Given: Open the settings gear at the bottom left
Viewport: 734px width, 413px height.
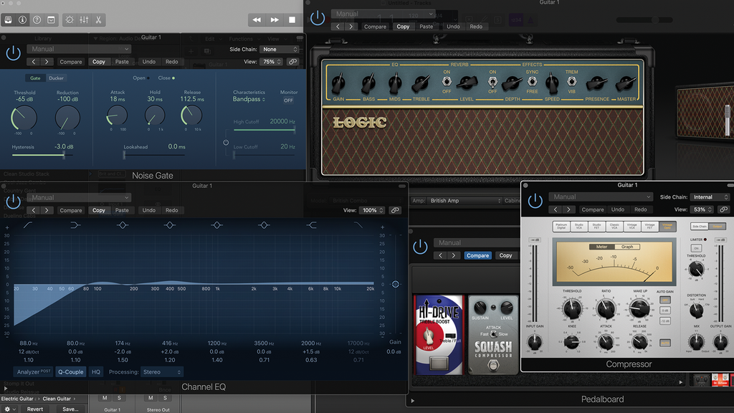Looking at the screenshot, I should [x=6, y=409].
